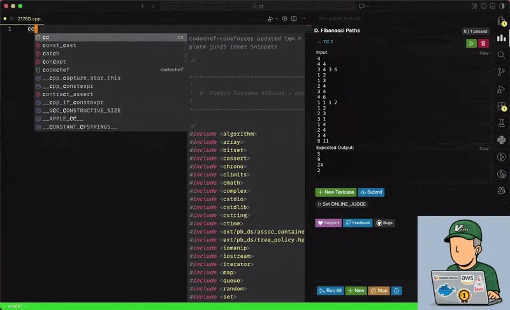Open the Extensions view with the badge
The image size is (510, 310).
[x=501, y=106]
